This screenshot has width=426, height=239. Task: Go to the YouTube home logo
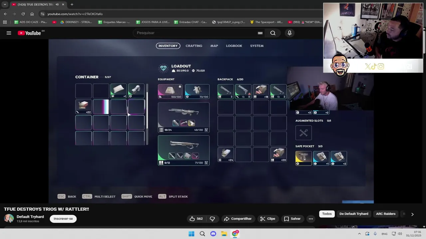click(x=29, y=33)
